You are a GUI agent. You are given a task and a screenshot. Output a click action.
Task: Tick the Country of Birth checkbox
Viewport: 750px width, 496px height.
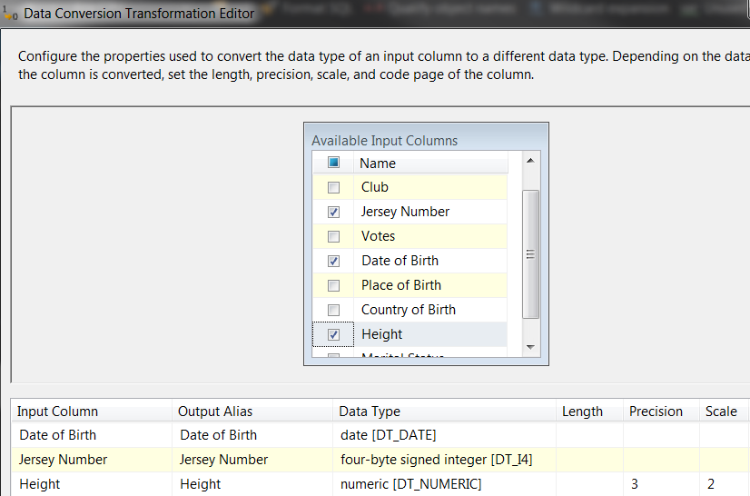coord(333,310)
